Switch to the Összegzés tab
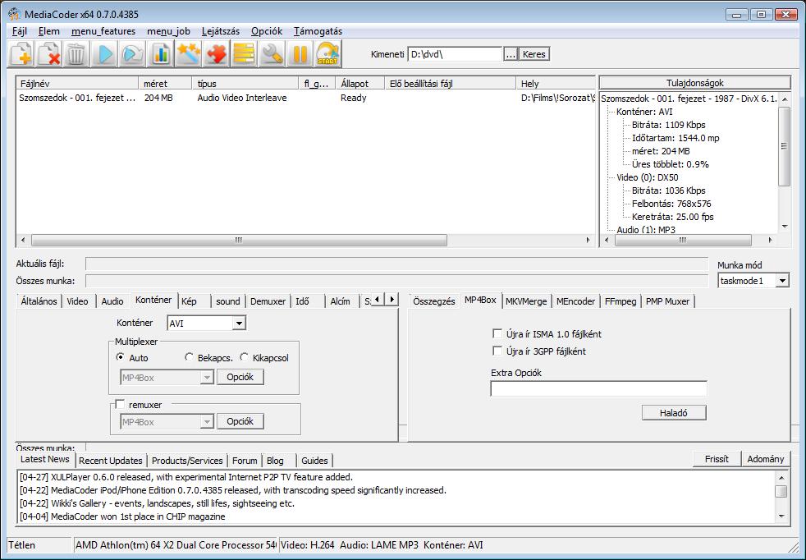 (434, 301)
